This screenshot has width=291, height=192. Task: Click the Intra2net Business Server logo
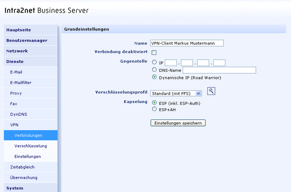coord(46,10)
